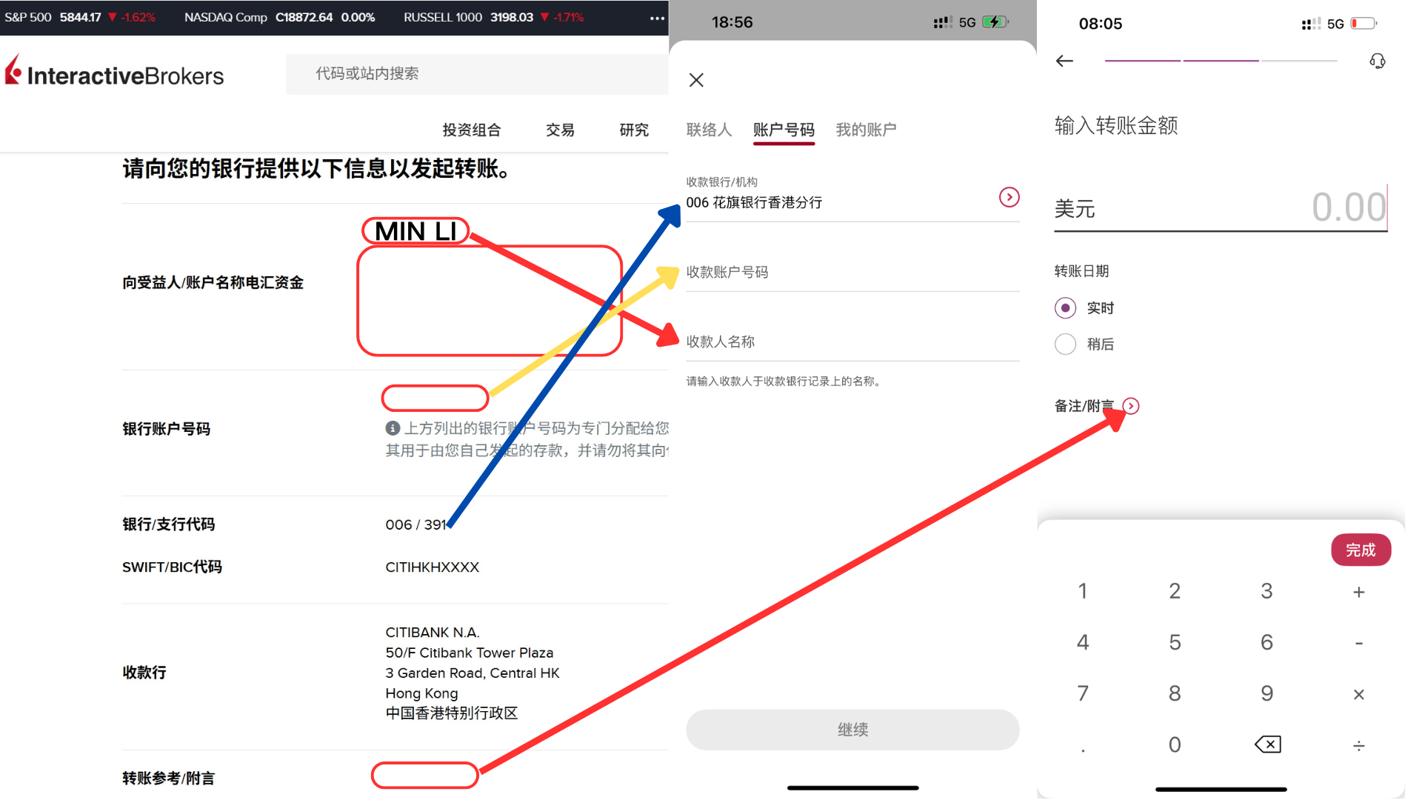
Task: Open the 投资组合 menu
Action: click(471, 130)
